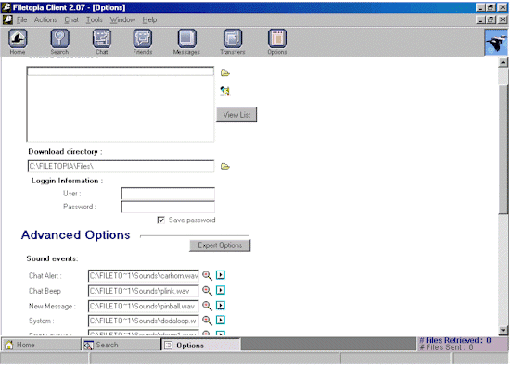Image resolution: width=511 pixels, height=365 pixels.
Task: Open the Home toolbar icon
Action: 18,42
